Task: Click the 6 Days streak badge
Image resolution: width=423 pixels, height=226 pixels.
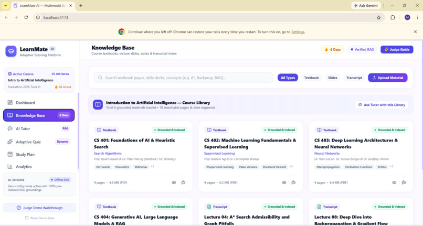Action: coord(332,49)
